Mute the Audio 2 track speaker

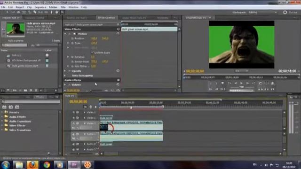73,144
